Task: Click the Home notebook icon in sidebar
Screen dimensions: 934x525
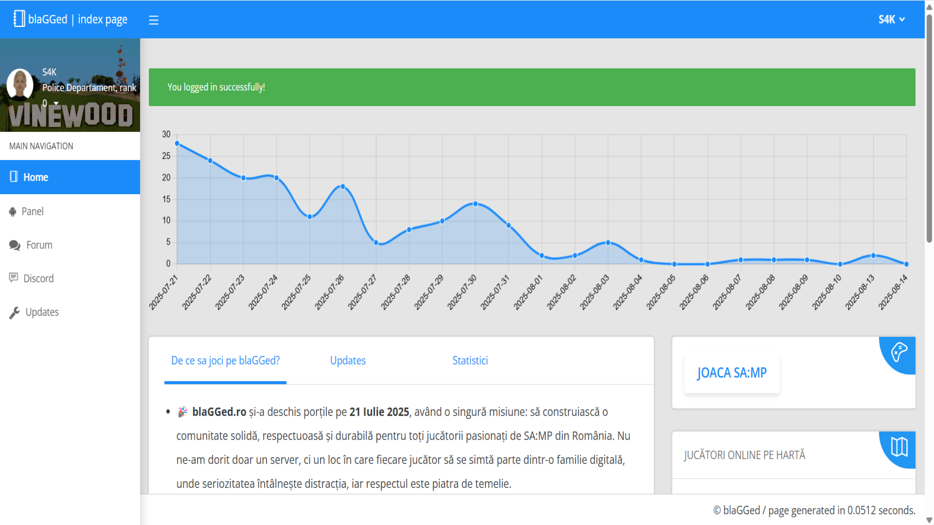Action: [13, 176]
